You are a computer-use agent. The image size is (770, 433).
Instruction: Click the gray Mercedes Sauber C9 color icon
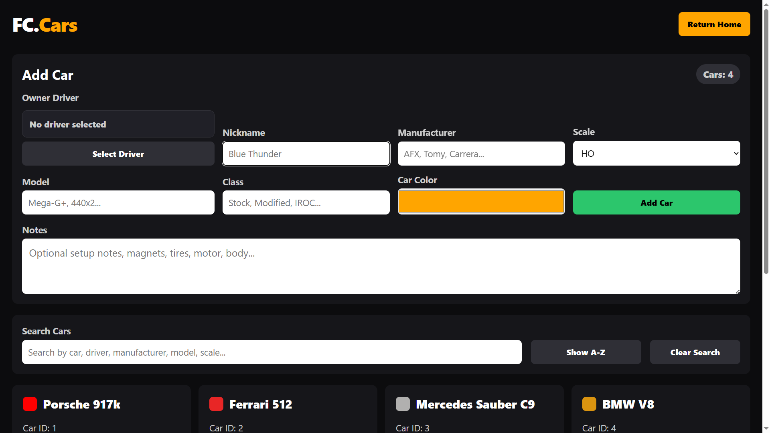pyautogui.click(x=403, y=404)
